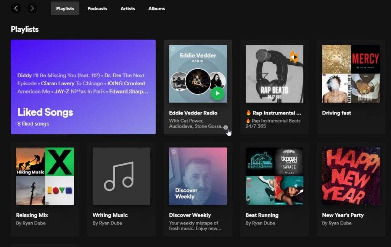Select the Playlists tab
This screenshot has height=247, width=391.
point(65,8)
